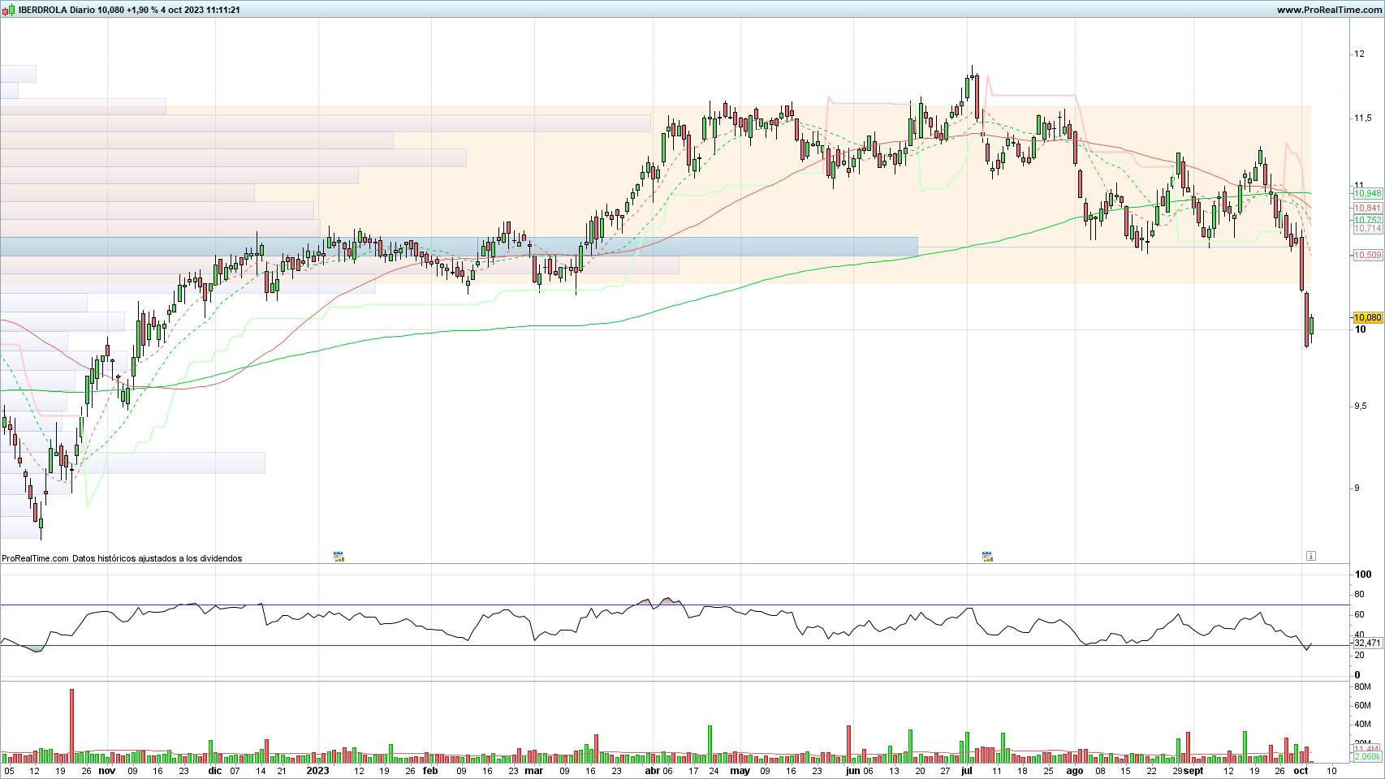Viewport: 1385px width, 779px height.
Task: Click the 10,714 price label
Action: (x=1367, y=229)
